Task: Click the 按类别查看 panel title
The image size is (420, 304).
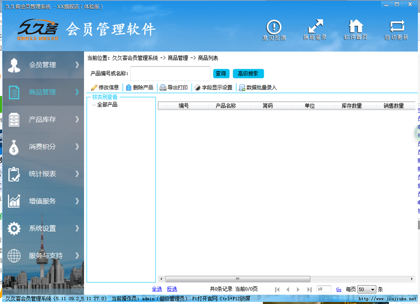Action: point(104,97)
